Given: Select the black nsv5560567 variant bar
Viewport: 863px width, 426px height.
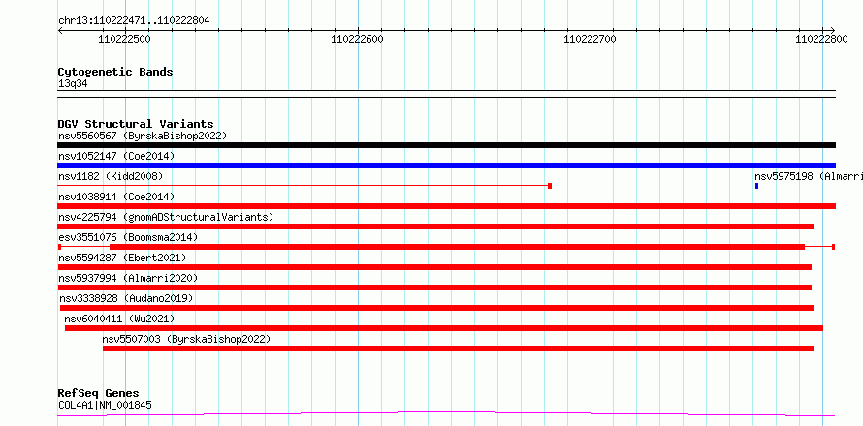Looking at the screenshot, I should point(446,145).
